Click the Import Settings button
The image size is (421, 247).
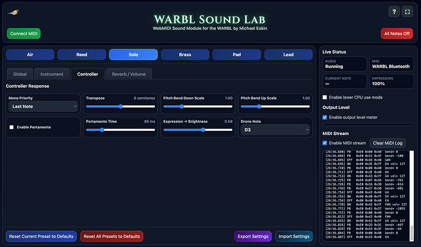(293, 236)
